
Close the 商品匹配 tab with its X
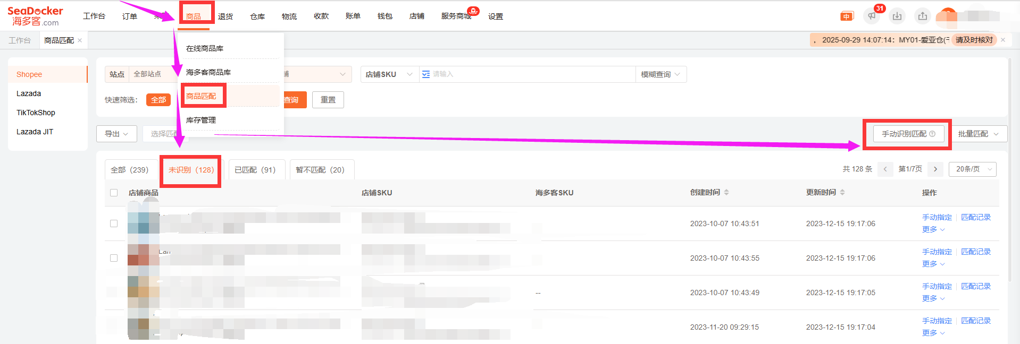[80, 40]
